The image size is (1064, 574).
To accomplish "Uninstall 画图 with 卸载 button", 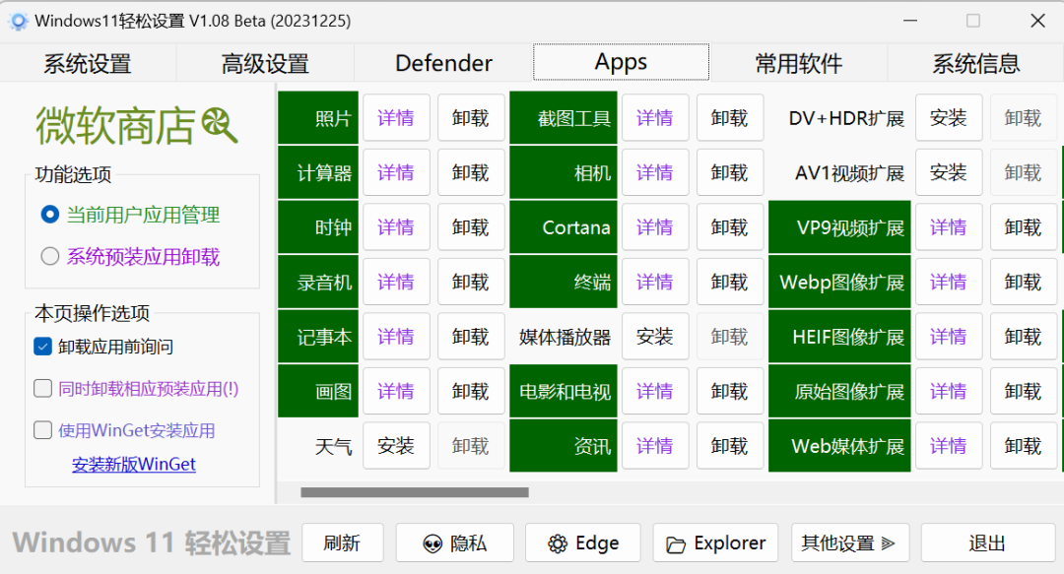I will pyautogui.click(x=471, y=391).
